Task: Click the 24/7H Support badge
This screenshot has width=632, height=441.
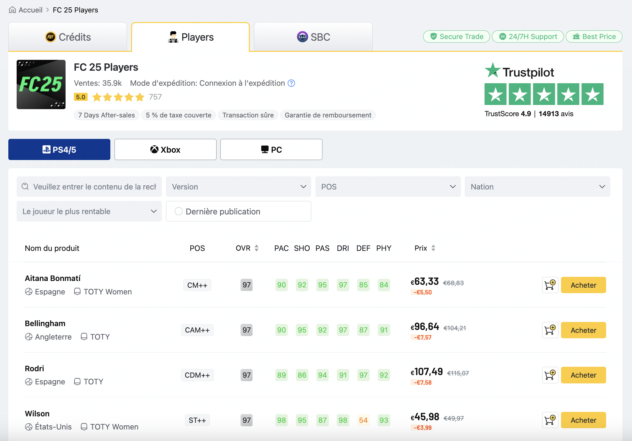Action: tap(528, 36)
